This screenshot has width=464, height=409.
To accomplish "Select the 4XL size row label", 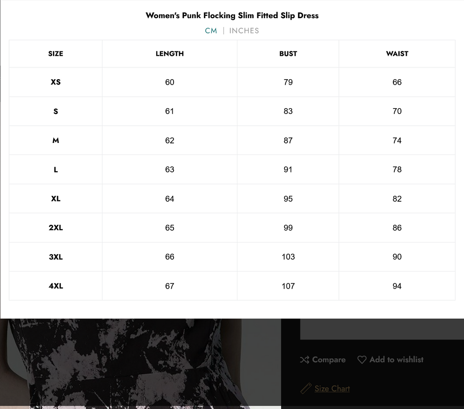I will [x=56, y=286].
